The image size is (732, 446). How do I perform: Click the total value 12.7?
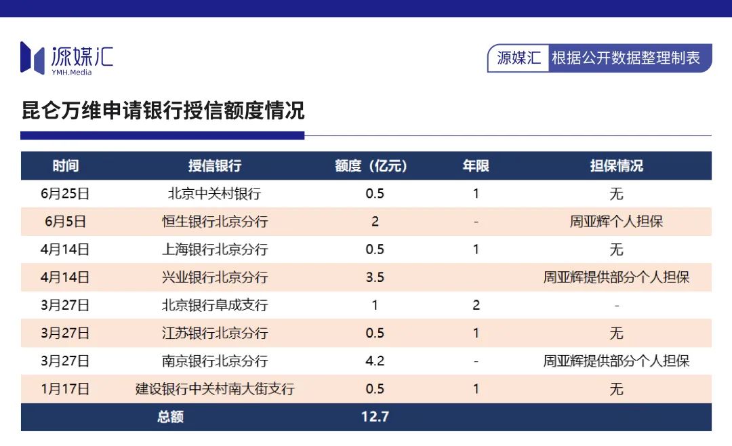click(375, 417)
